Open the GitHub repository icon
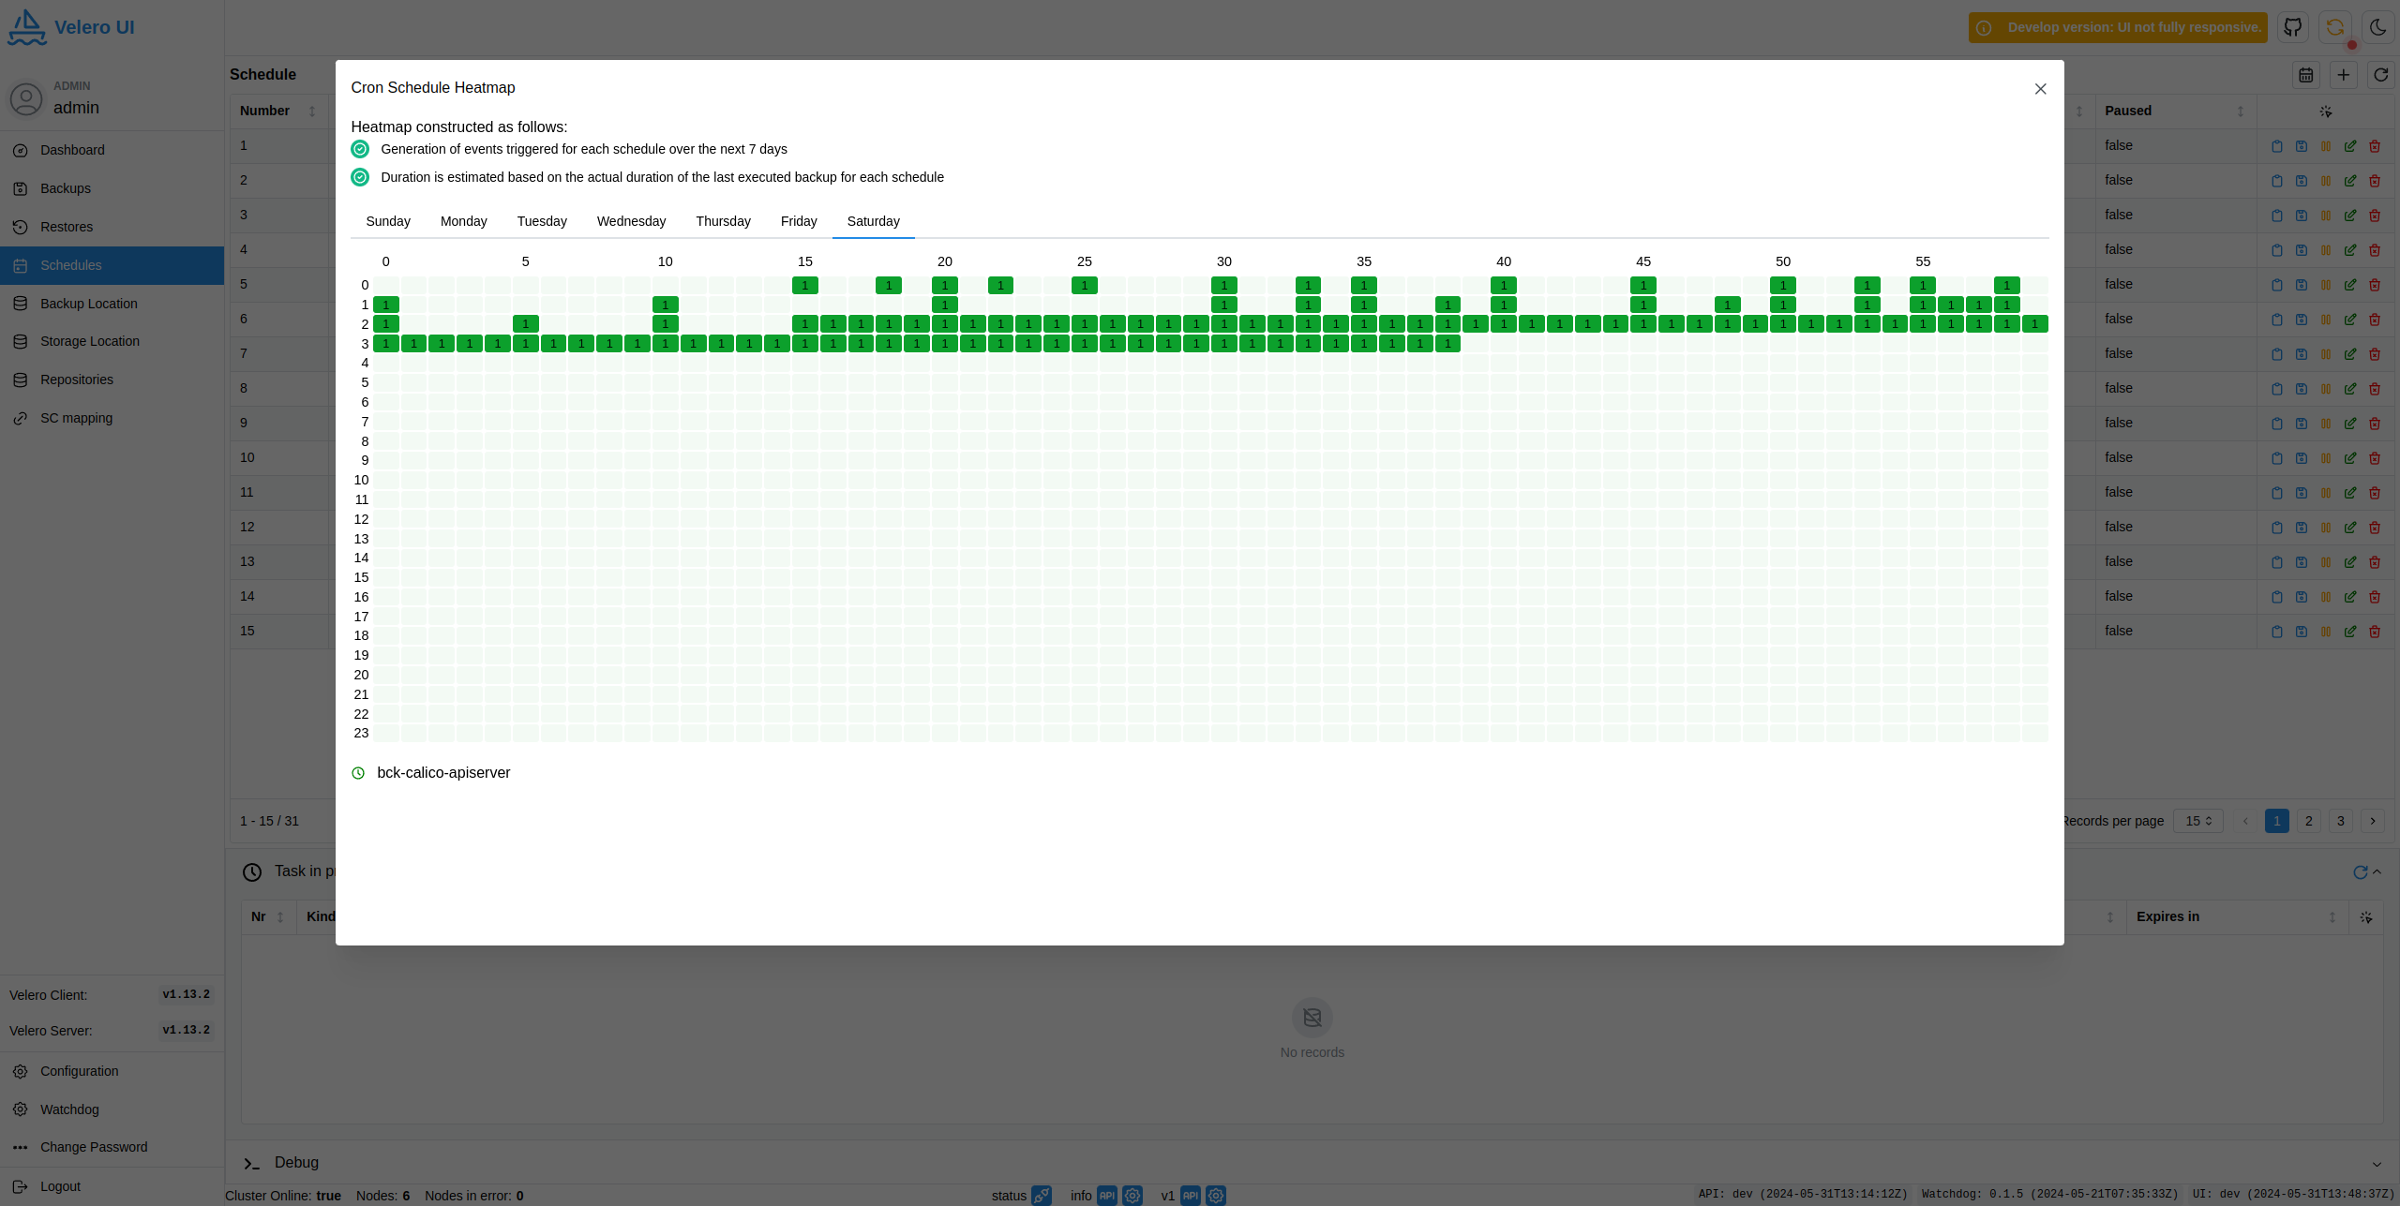This screenshot has width=2400, height=1206. [x=2293, y=27]
